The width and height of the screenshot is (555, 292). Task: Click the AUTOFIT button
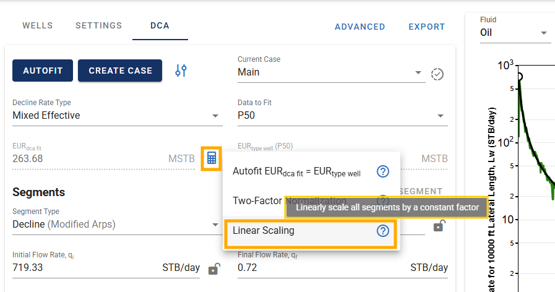click(x=43, y=71)
